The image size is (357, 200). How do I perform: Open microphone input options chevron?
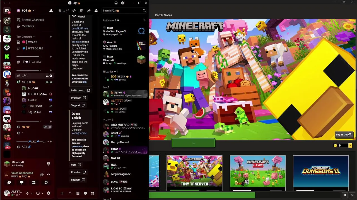click(x=32, y=193)
